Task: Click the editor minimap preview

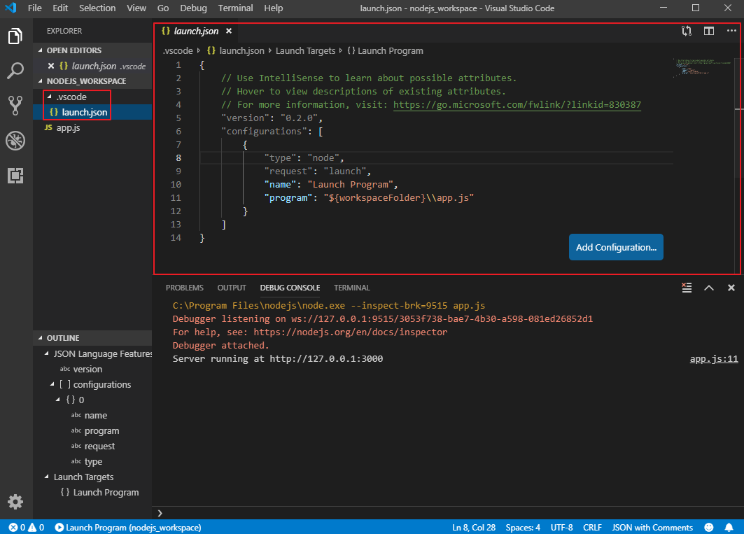Action: click(703, 68)
